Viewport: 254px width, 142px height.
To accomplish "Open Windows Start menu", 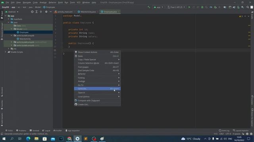I will pyautogui.click(x=4, y=139).
